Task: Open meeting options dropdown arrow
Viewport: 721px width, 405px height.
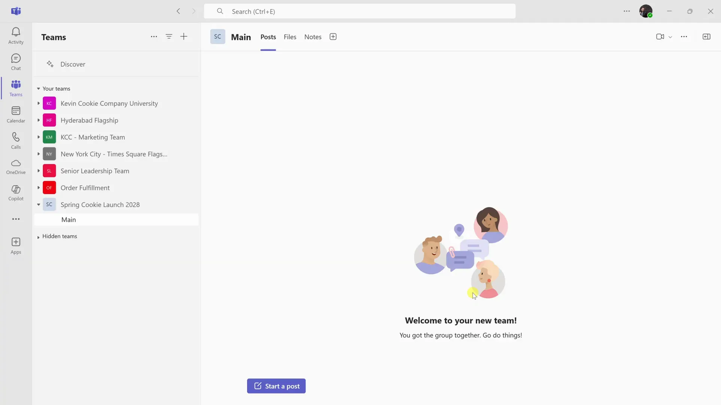Action: pyautogui.click(x=670, y=37)
